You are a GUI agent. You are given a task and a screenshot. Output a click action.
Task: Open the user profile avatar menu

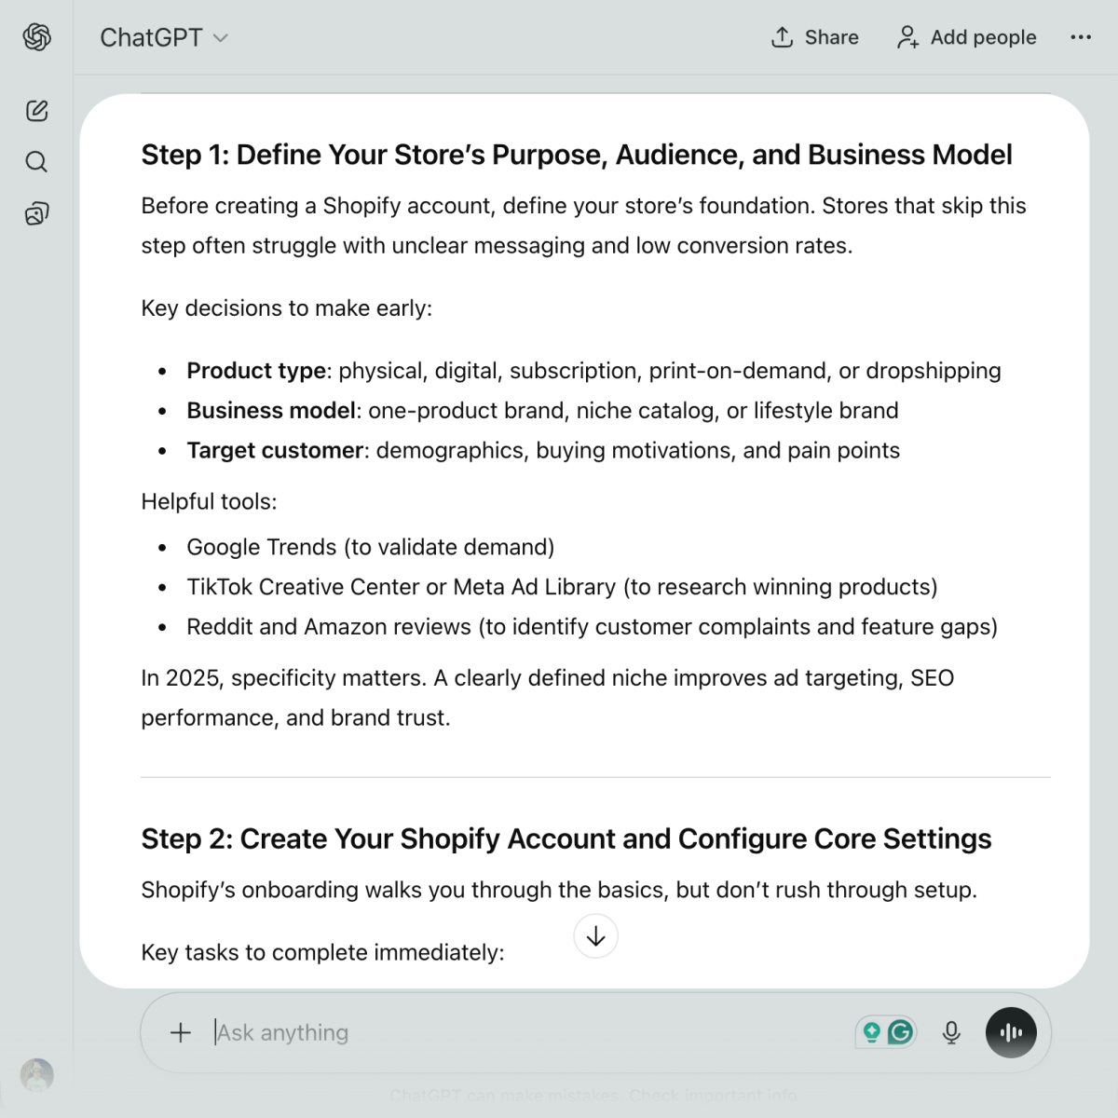[37, 1075]
